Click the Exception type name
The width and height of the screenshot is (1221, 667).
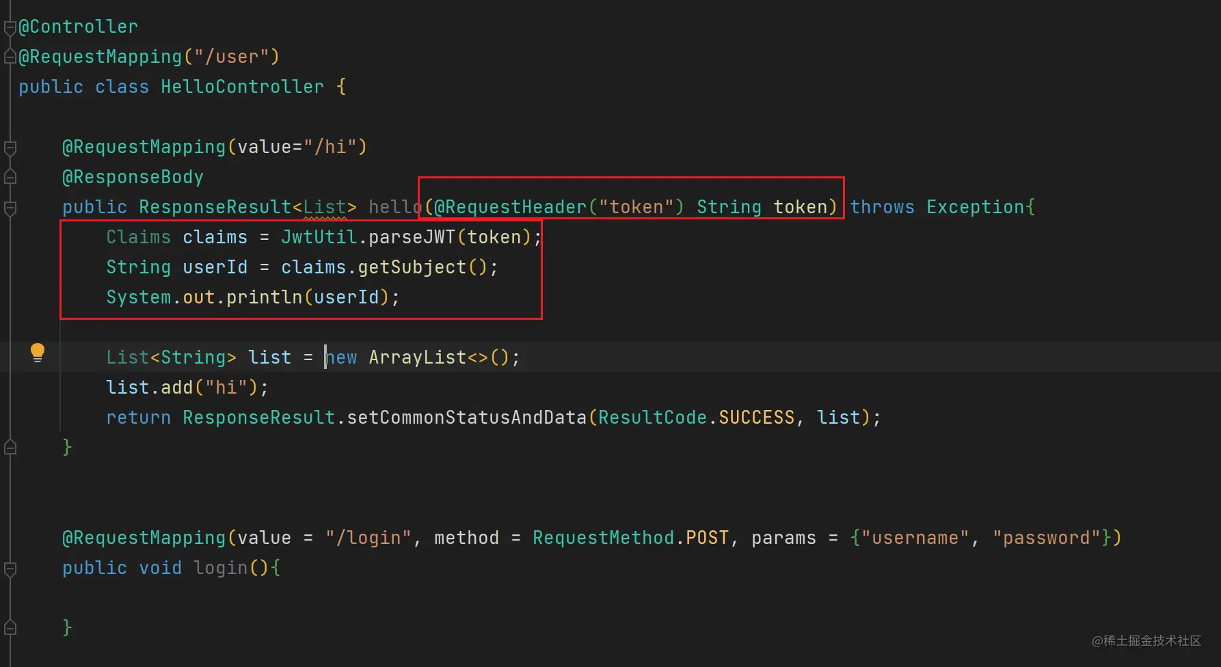(x=976, y=207)
